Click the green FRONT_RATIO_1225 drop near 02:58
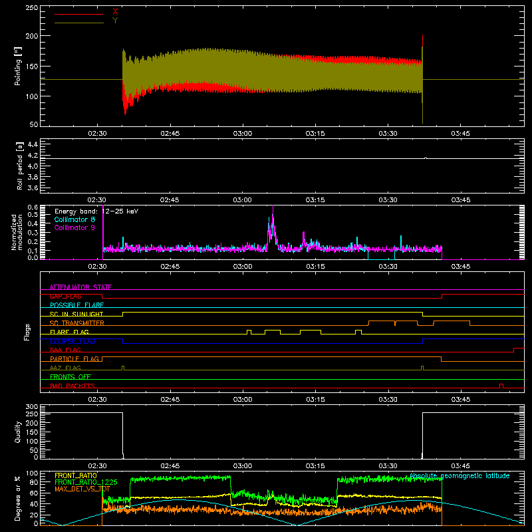The width and height of the screenshot is (532, 532). [231, 485]
